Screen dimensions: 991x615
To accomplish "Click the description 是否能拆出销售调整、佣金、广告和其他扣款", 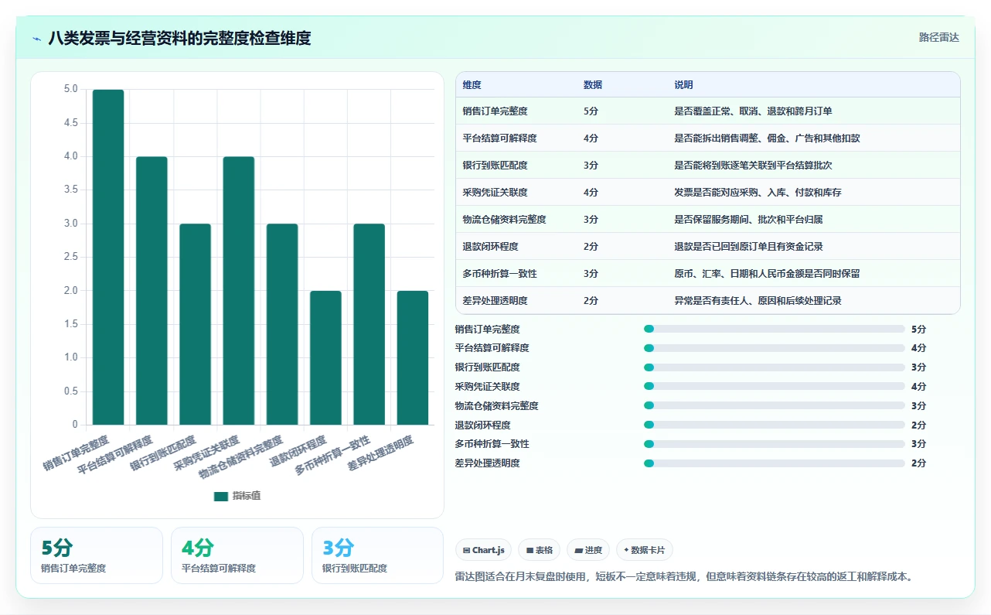I will [767, 138].
